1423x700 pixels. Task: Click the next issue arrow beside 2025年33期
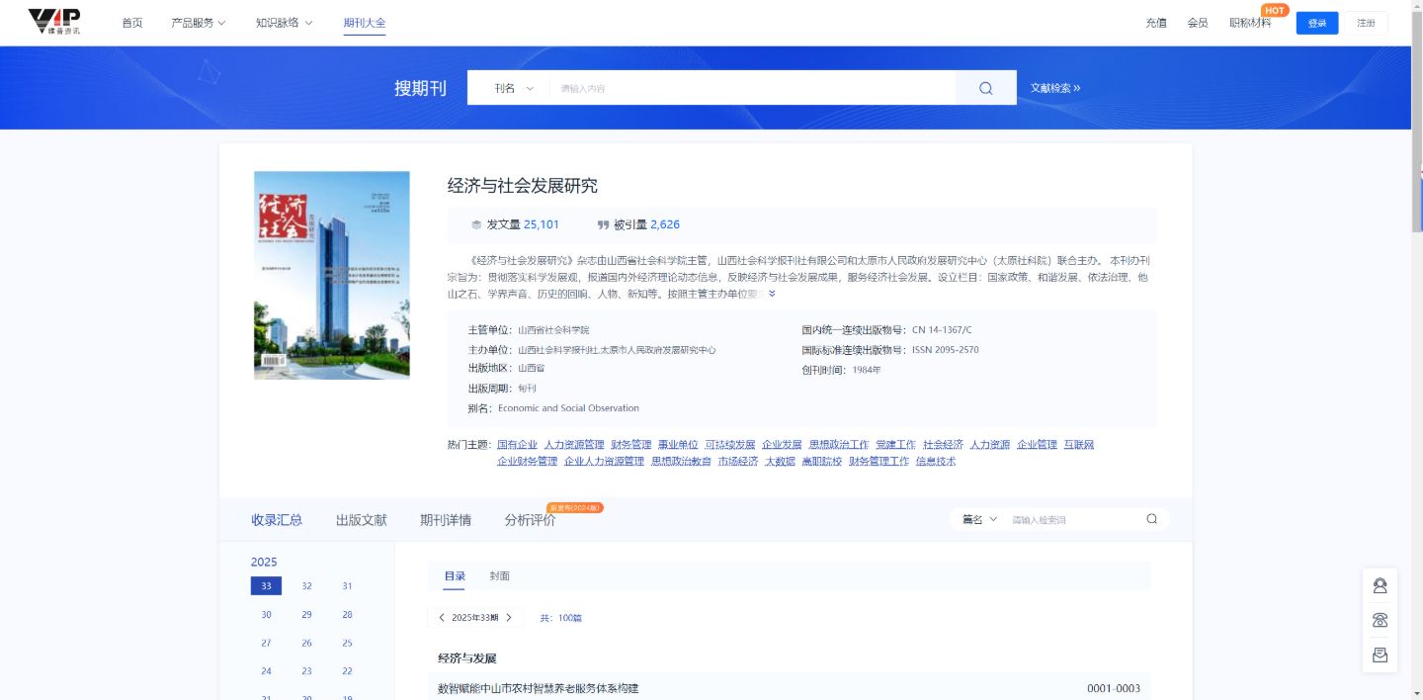coord(509,617)
